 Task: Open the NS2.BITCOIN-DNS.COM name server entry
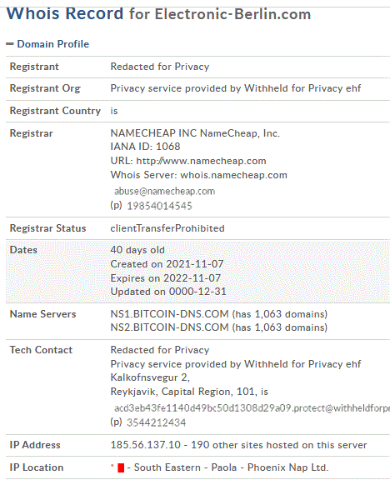(169, 327)
